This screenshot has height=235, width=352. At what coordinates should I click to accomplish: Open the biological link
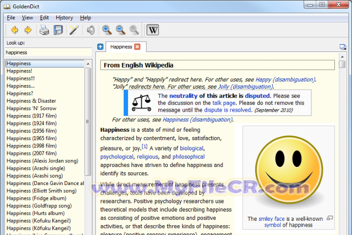point(192,148)
